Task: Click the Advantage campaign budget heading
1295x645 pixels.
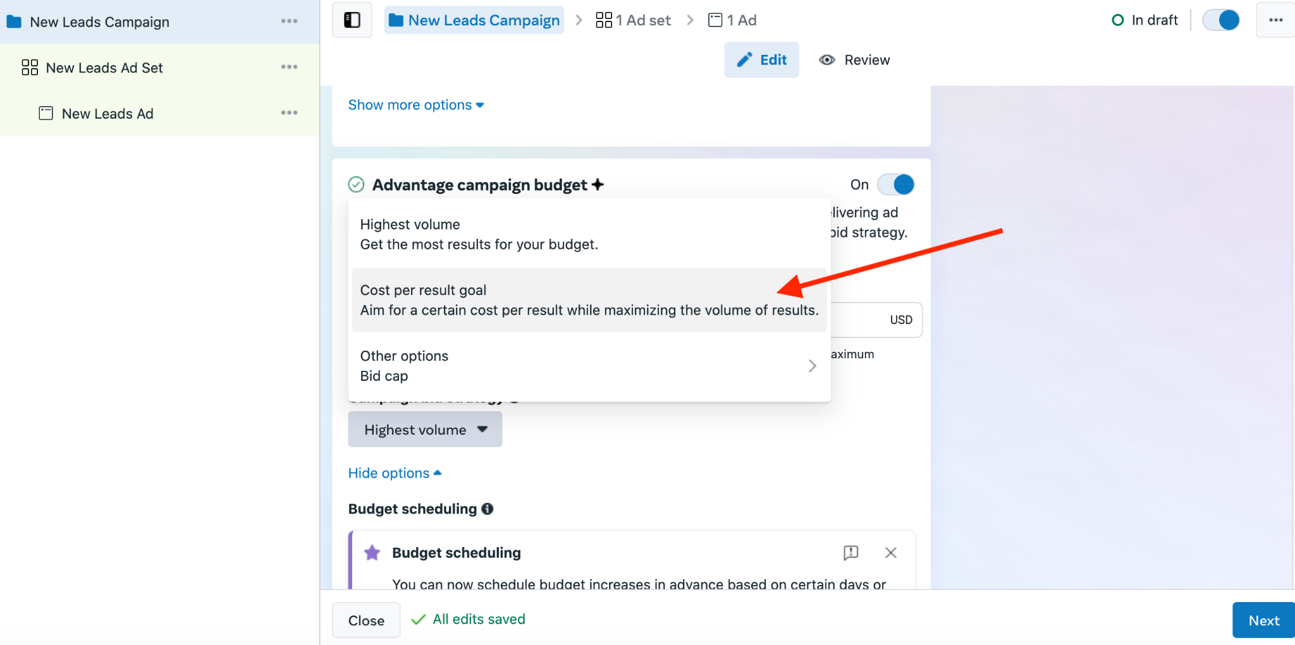Action: (479, 185)
